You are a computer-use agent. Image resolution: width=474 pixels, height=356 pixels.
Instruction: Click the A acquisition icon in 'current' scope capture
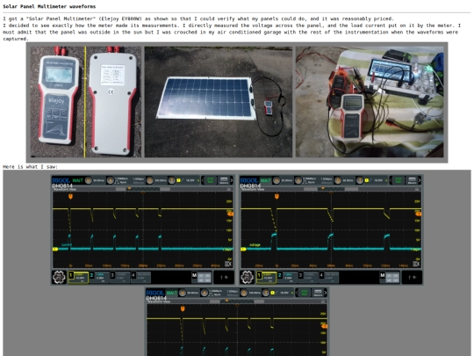coord(111,180)
